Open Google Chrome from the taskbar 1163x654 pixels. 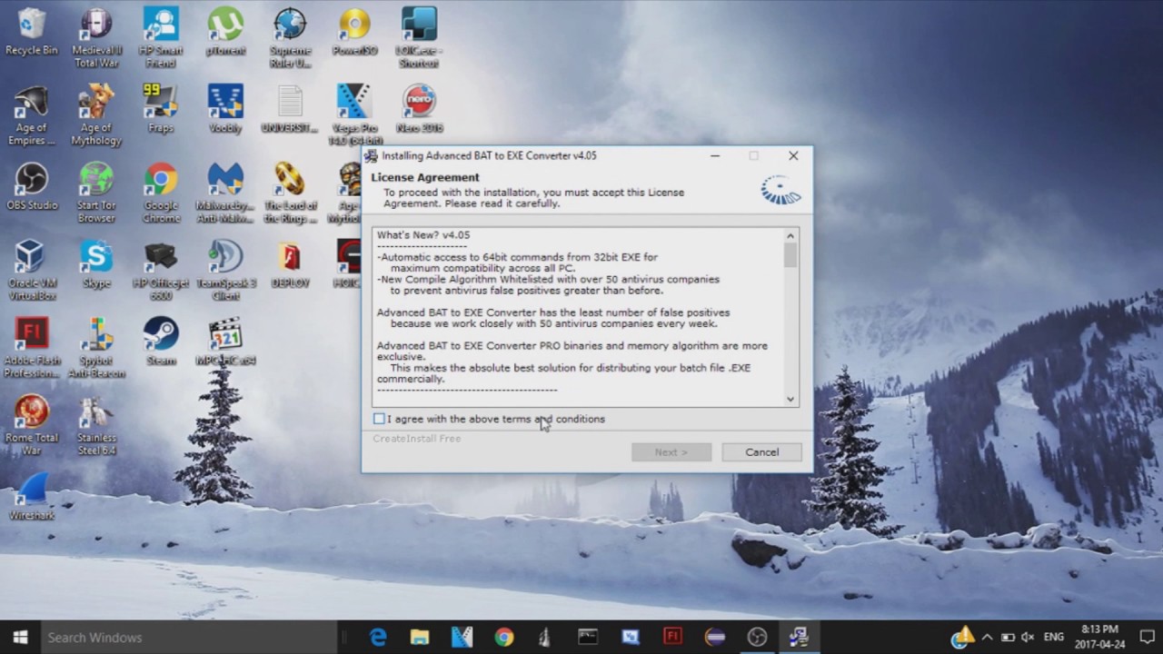(503, 637)
